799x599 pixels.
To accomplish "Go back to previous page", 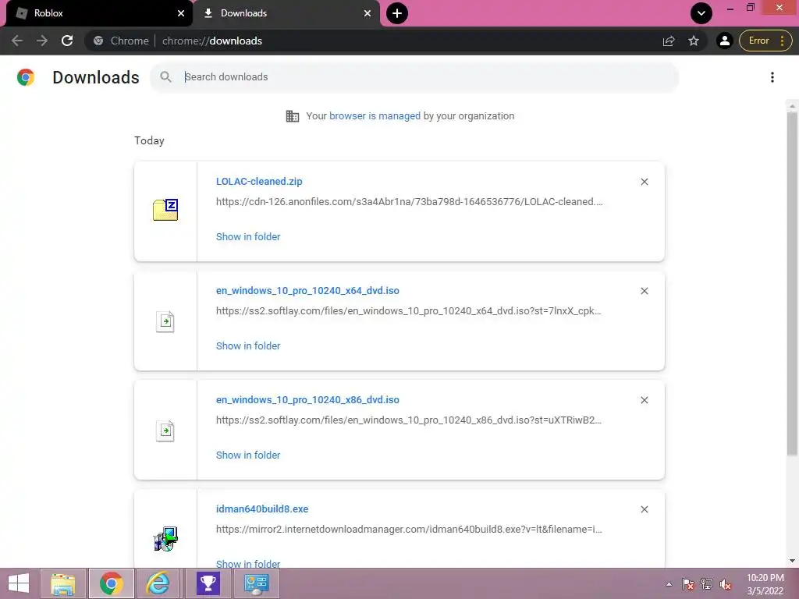I will tap(17, 41).
